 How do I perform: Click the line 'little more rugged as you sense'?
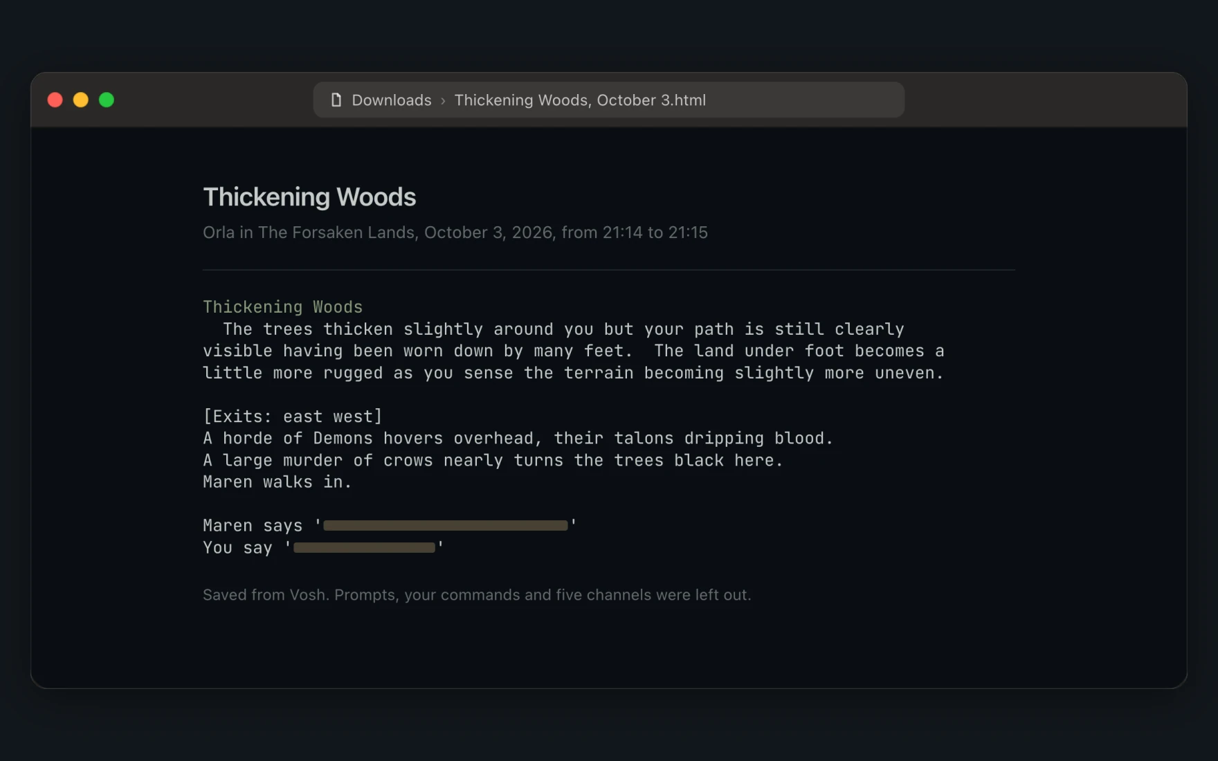(574, 373)
